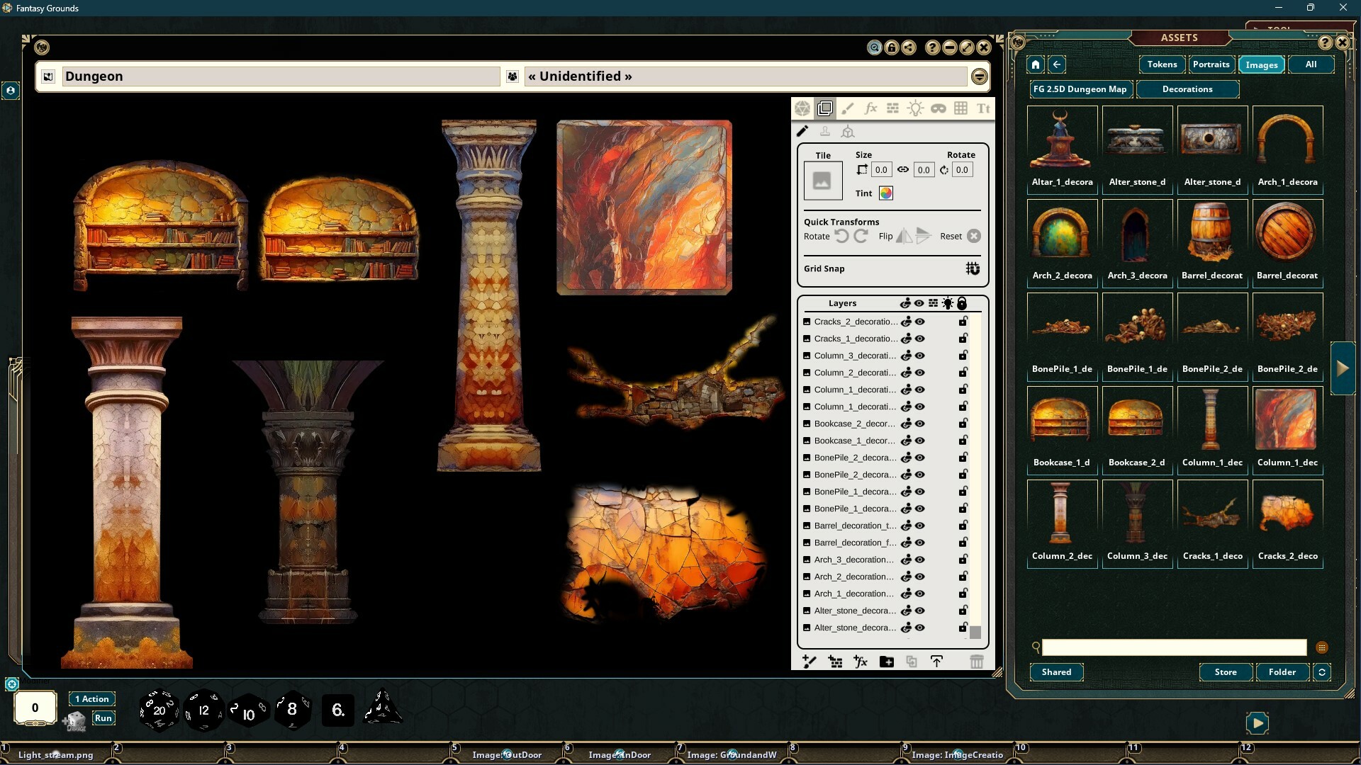Add a new paint layer below layers list
Screen dimensions: 1361x765
pyautogui.click(x=810, y=661)
